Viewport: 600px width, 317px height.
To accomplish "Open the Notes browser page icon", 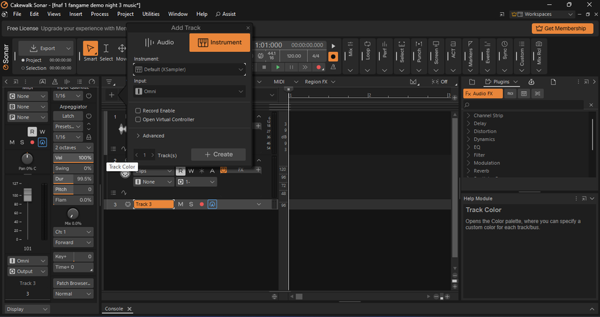I will coord(553,82).
